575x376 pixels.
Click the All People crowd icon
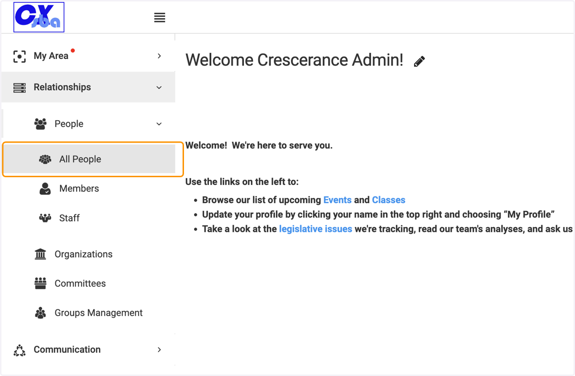tap(45, 160)
